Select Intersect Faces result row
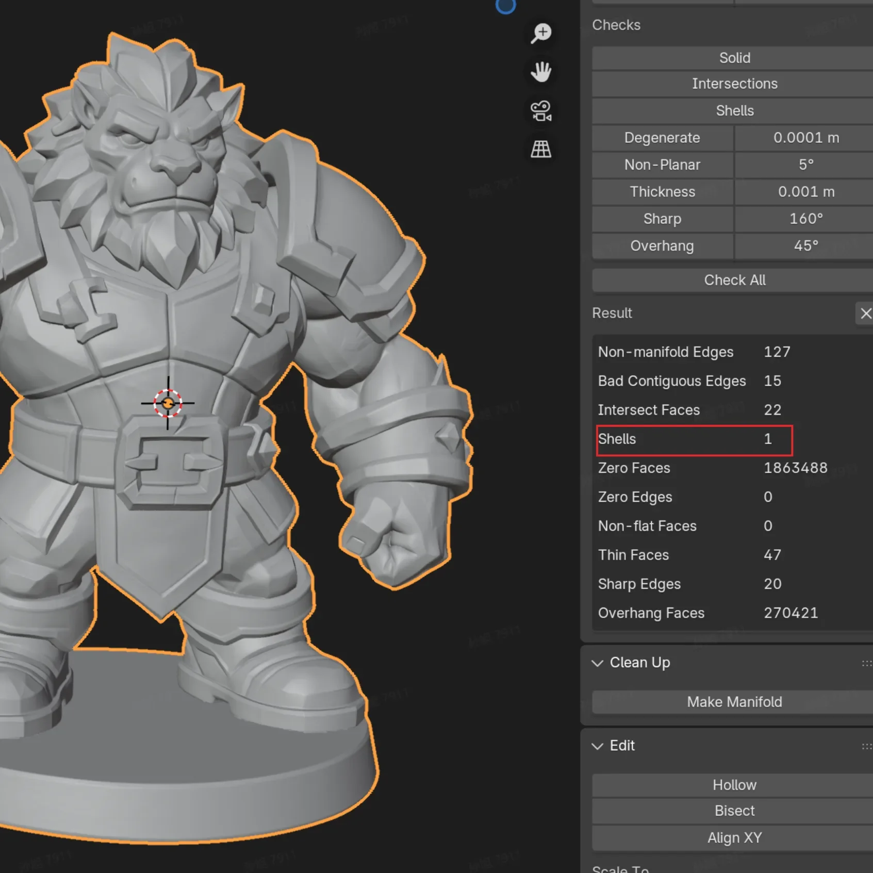Screen dimensions: 873x873 click(x=732, y=410)
